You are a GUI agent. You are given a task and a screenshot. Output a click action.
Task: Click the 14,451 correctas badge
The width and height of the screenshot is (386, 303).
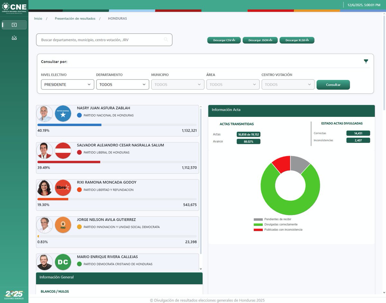pos(358,133)
